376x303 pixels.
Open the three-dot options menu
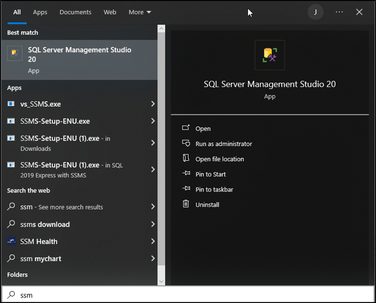[x=339, y=12]
